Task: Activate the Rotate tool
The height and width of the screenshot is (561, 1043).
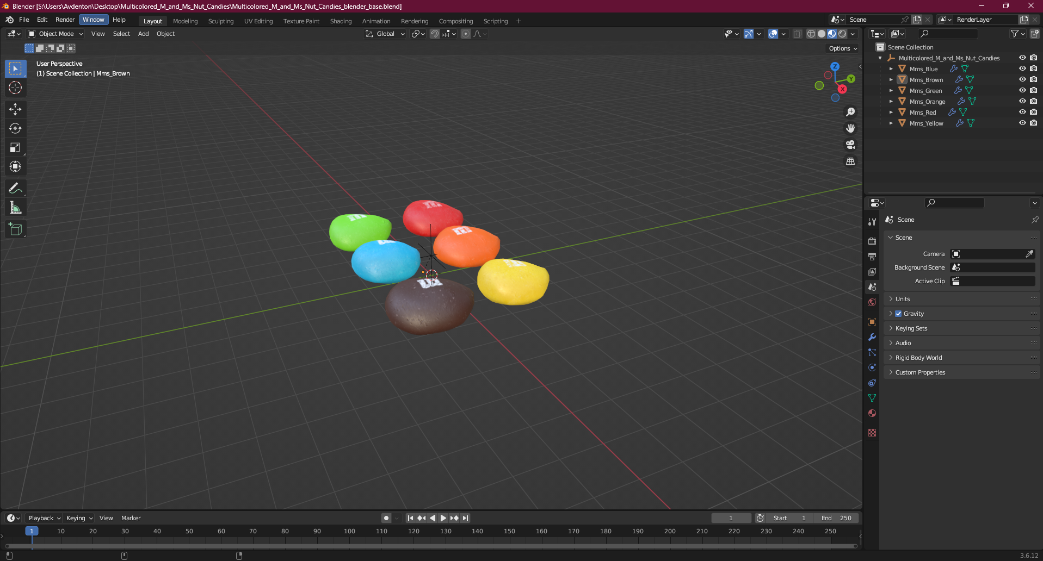Action: (15, 128)
